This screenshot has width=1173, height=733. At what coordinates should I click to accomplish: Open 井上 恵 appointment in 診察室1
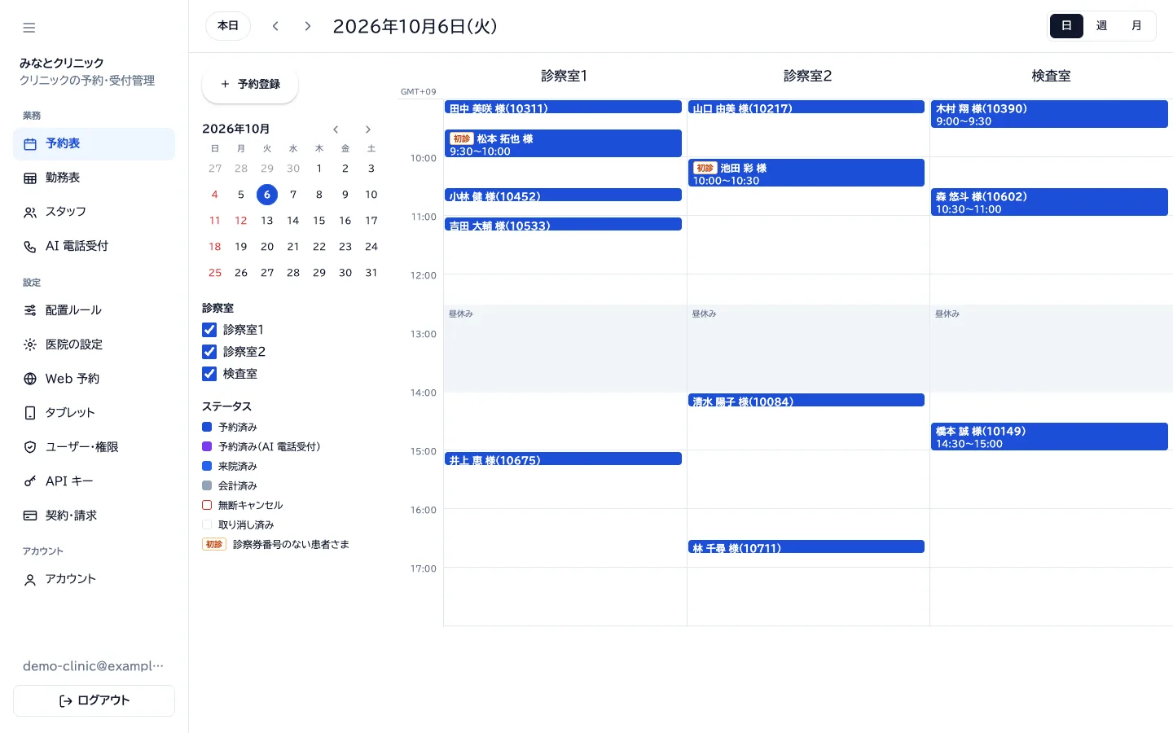563,459
